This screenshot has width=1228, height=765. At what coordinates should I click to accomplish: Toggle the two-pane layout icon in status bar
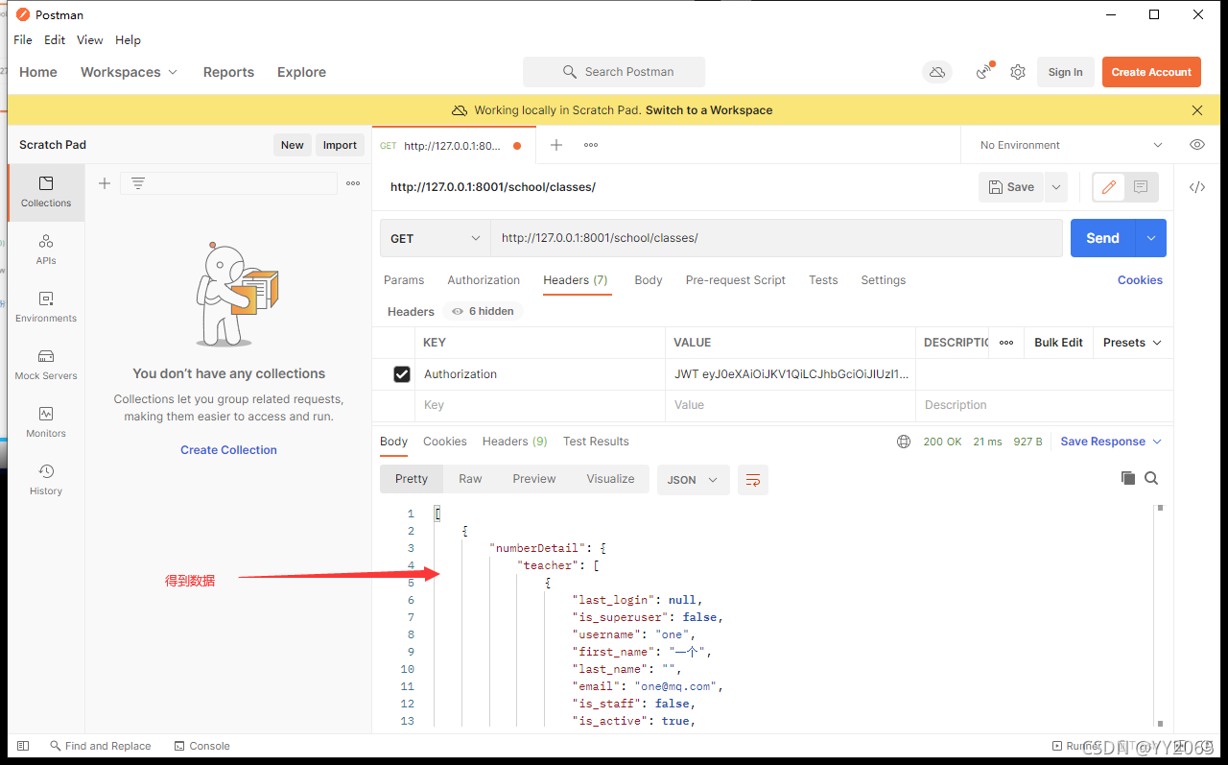pyautogui.click(x=23, y=746)
